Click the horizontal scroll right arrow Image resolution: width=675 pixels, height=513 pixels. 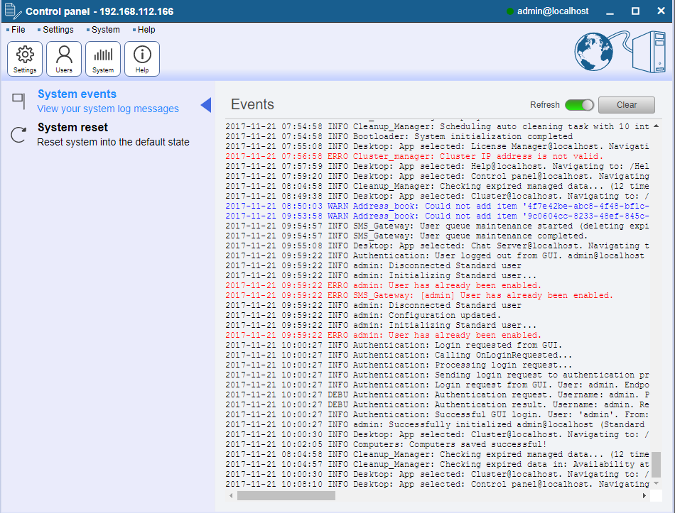pyautogui.click(x=644, y=495)
